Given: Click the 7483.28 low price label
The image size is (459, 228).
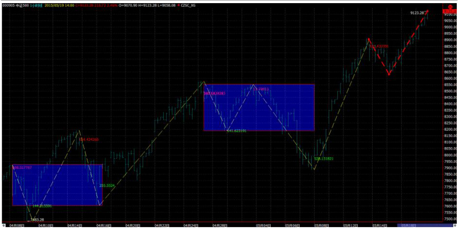Looking at the screenshot, I should 36,220.
